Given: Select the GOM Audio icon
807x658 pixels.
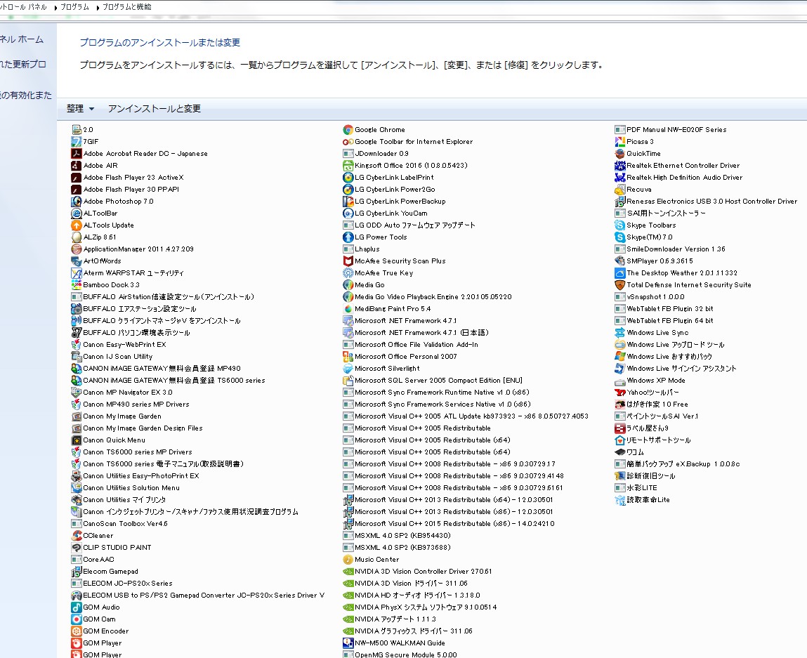Looking at the screenshot, I should [76, 607].
